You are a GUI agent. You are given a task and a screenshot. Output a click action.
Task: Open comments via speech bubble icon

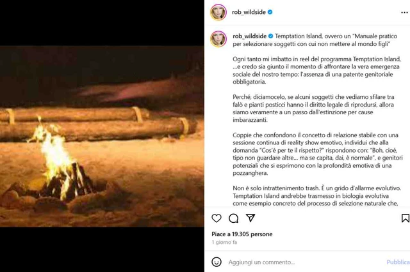pos(233,218)
